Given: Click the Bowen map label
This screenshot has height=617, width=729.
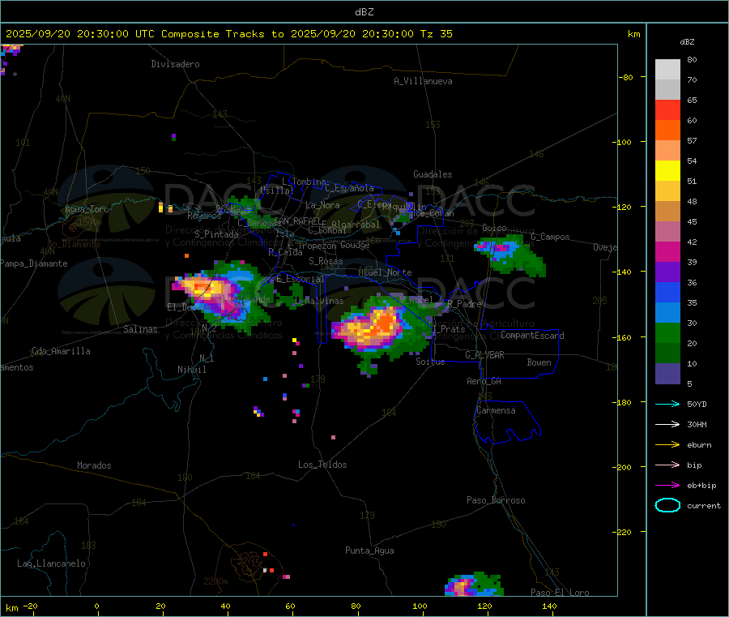Looking at the screenshot, I should click(x=539, y=362).
